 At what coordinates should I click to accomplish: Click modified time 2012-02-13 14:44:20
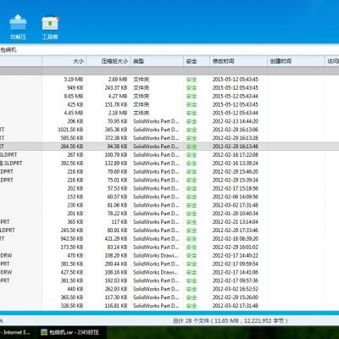click(x=236, y=121)
